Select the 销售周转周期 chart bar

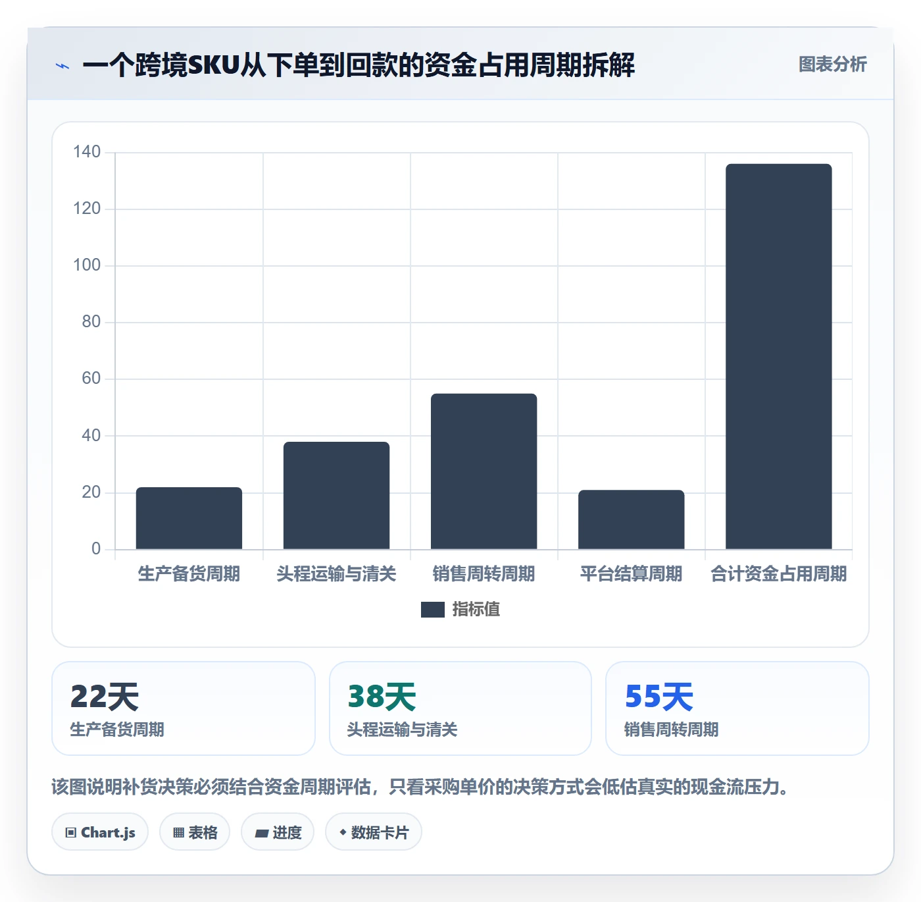pyautogui.click(x=484, y=471)
